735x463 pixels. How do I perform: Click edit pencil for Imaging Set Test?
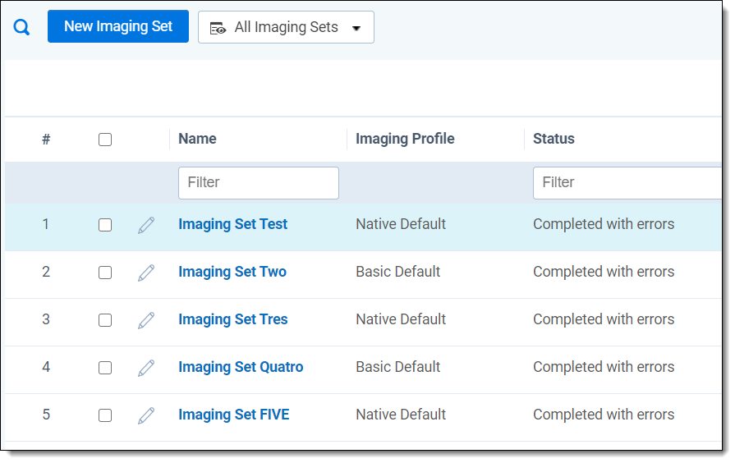click(146, 225)
